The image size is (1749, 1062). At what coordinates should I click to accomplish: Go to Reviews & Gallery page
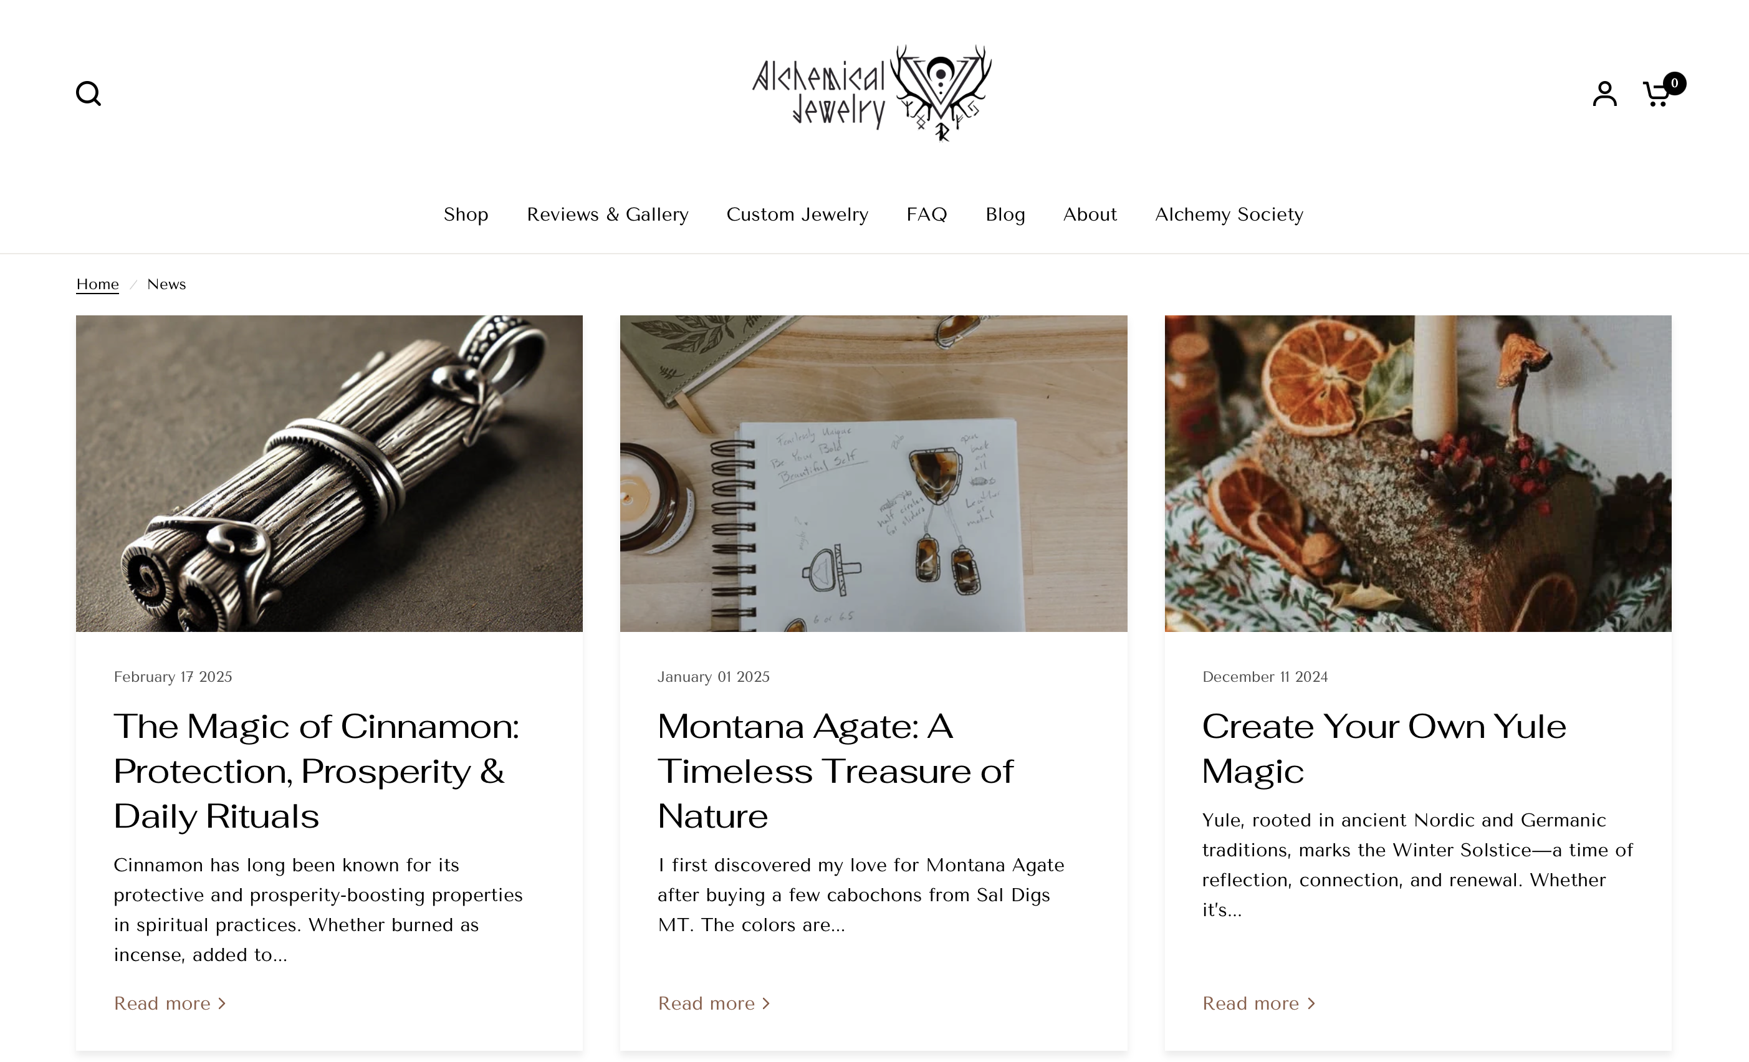click(x=608, y=214)
